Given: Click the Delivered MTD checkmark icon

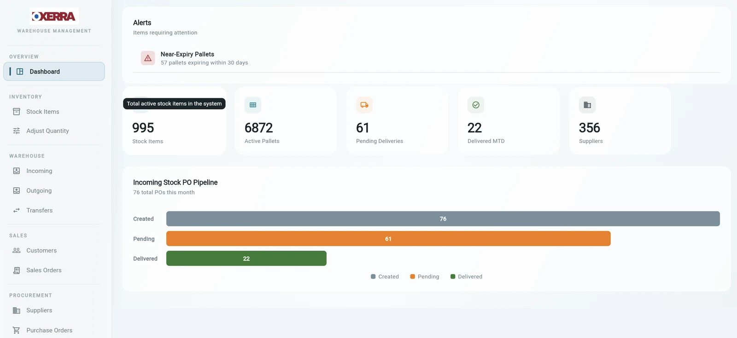Looking at the screenshot, I should (x=476, y=105).
